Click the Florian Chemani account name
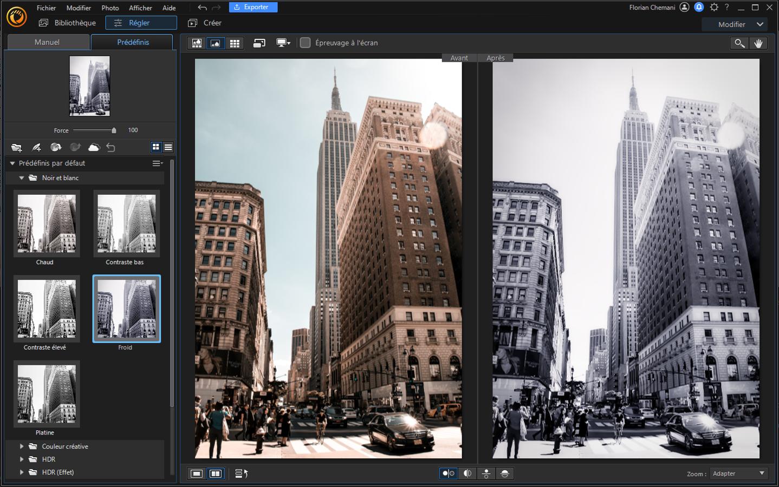Screen dimensions: 779x487 pyautogui.click(x=652, y=8)
